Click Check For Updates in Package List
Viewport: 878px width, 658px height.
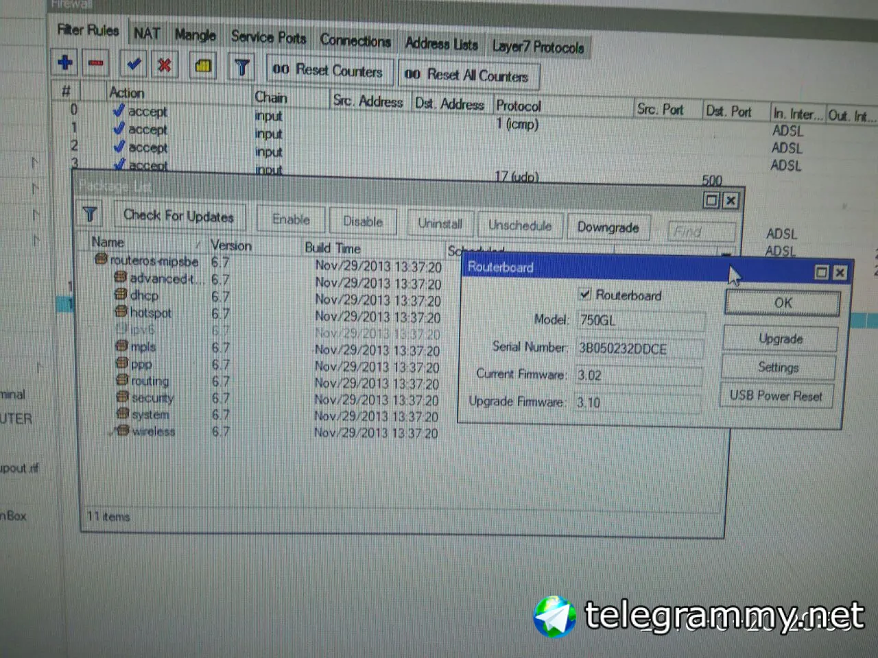(178, 216)
